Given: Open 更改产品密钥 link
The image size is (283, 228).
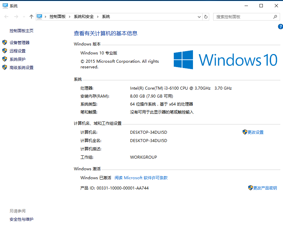Looking at the screenshot, I should pyautogui.click(x=265, y=188).
